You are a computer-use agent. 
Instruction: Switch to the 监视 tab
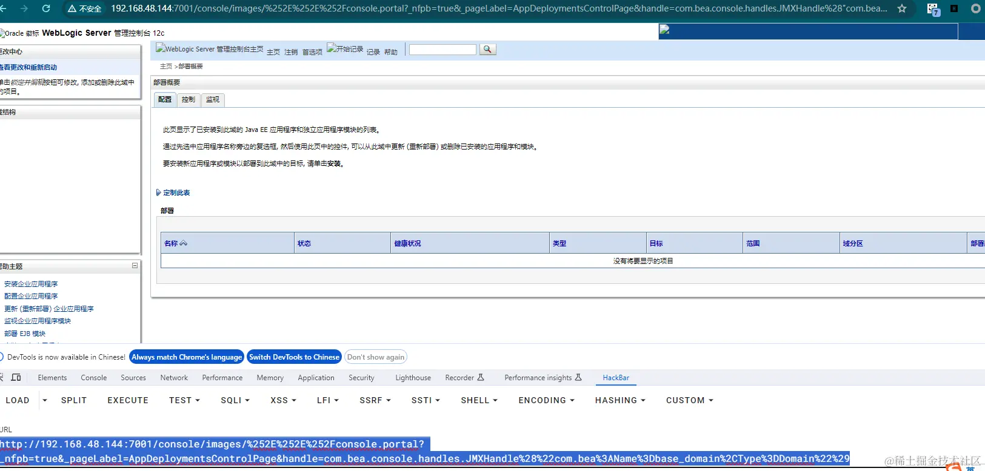click(213, 99)
